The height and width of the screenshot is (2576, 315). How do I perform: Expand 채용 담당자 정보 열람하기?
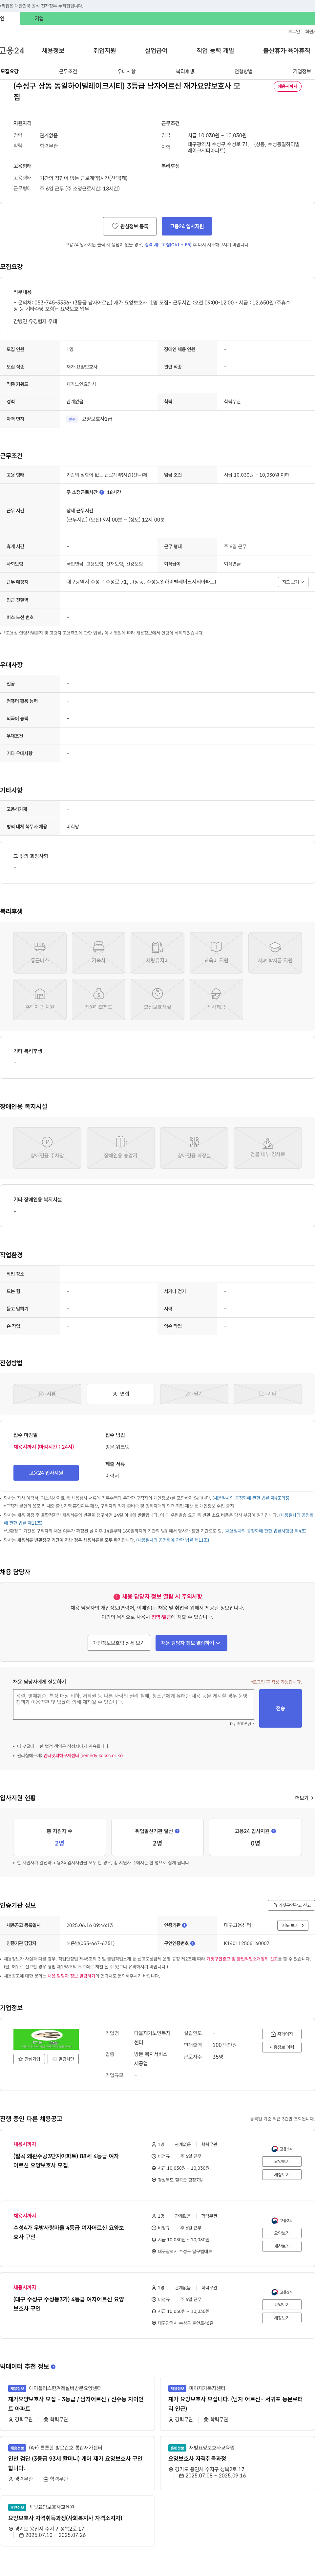(x=191, y=1643)
